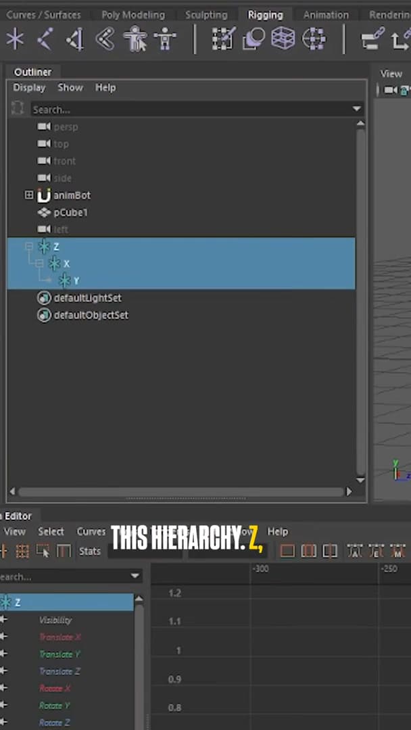Click the Outliner panel tab
This screenshot has height=730, width=411.
pyautogui.click(x=32, y=72)
